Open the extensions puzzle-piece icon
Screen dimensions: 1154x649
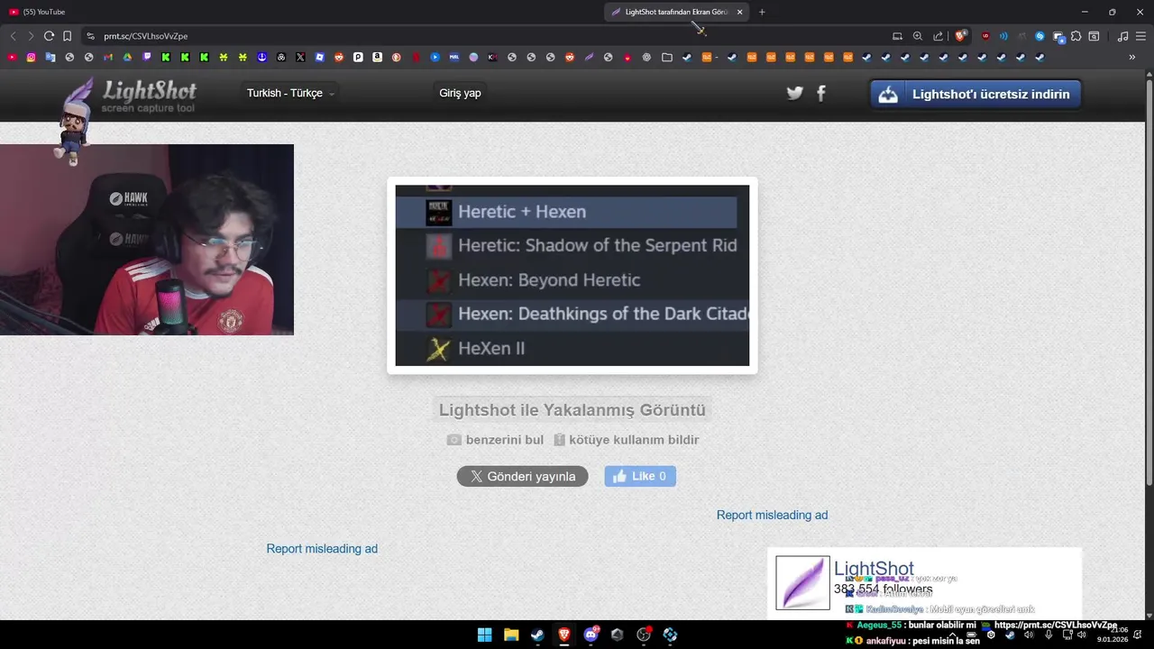[x=1076, y=36]
